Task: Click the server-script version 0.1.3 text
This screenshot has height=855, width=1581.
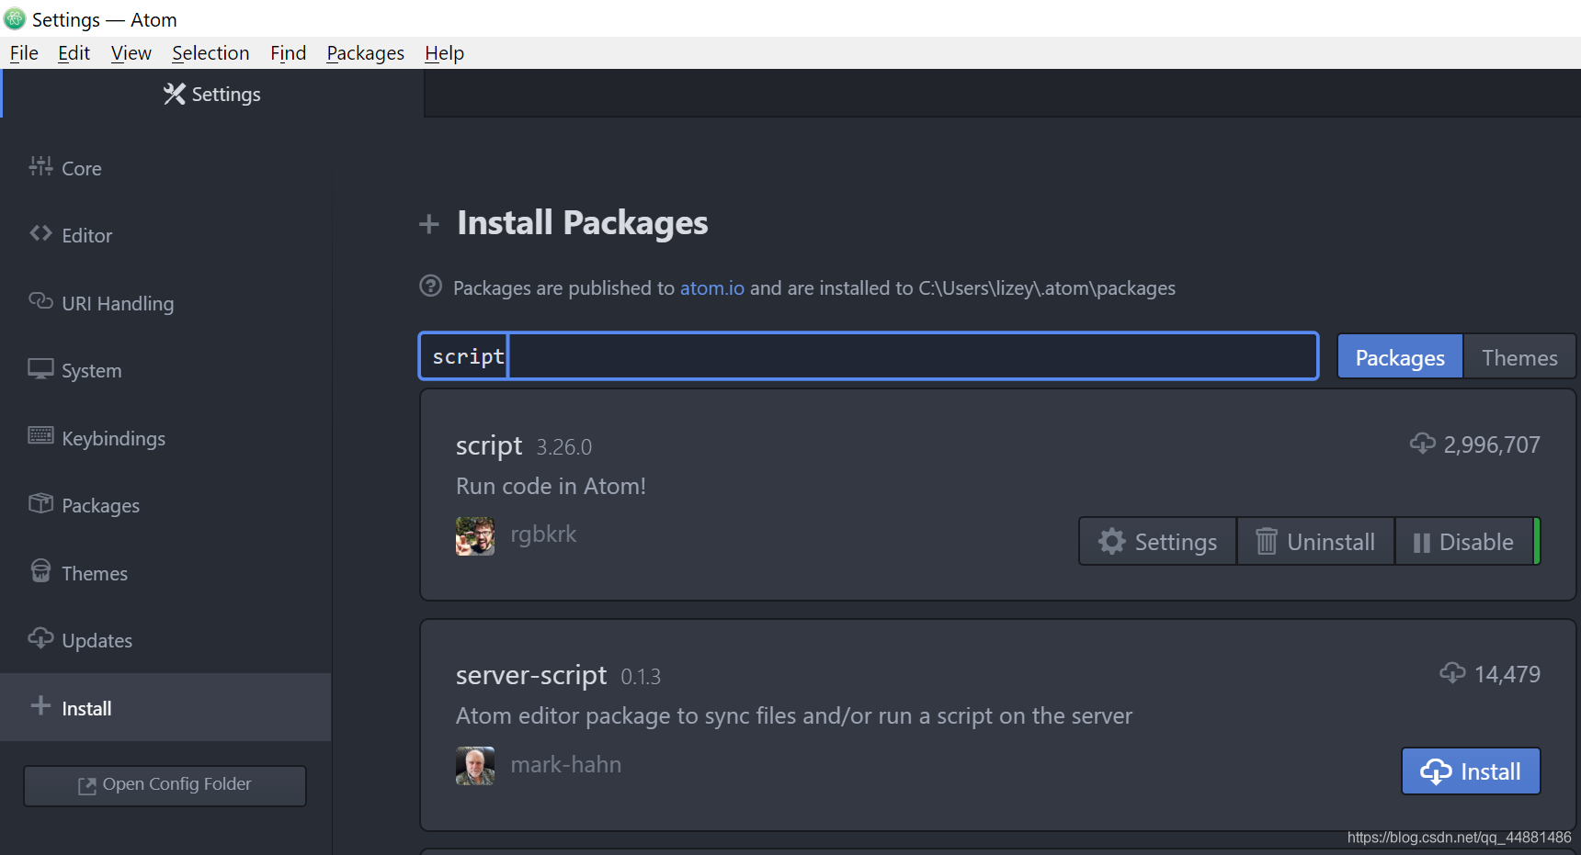Action: point(641,677)
